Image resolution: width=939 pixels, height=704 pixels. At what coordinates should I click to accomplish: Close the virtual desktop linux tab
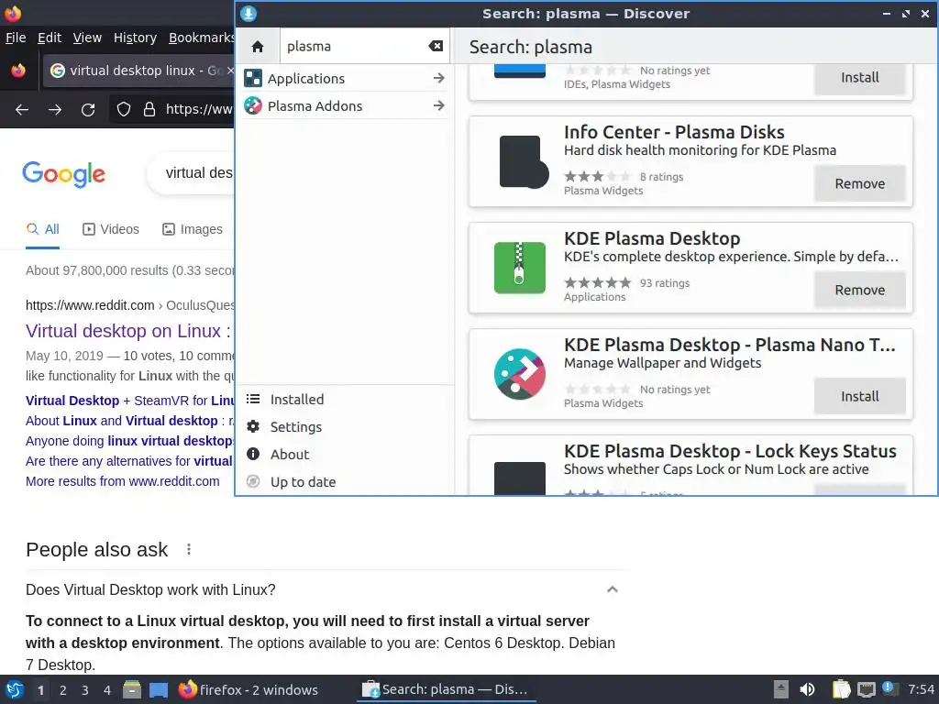tap(230, 71)
